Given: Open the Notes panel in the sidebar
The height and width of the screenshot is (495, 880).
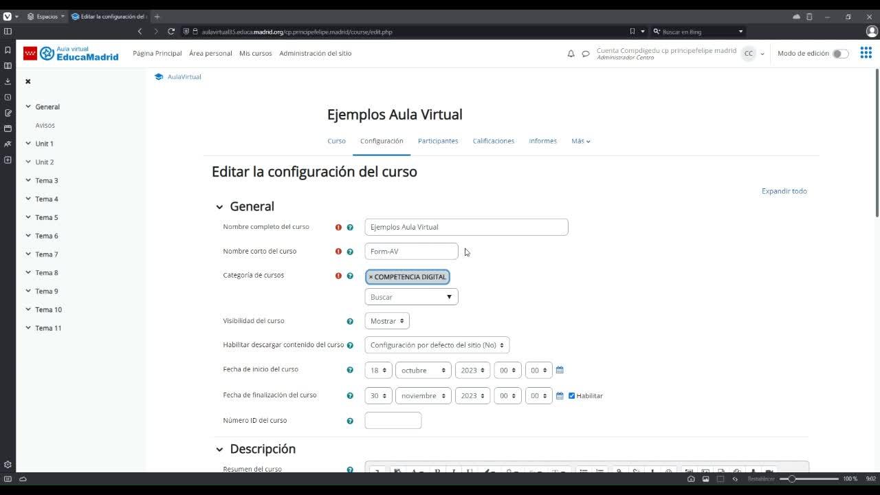Looking at the screenshot, I should click(x=8, y=113).
